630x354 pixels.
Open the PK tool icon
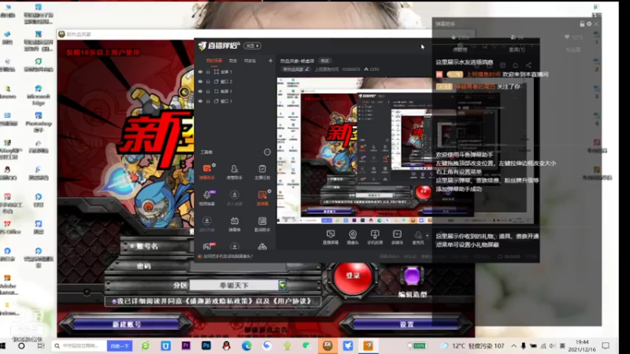pyautogui.click(x=208, y=246)
